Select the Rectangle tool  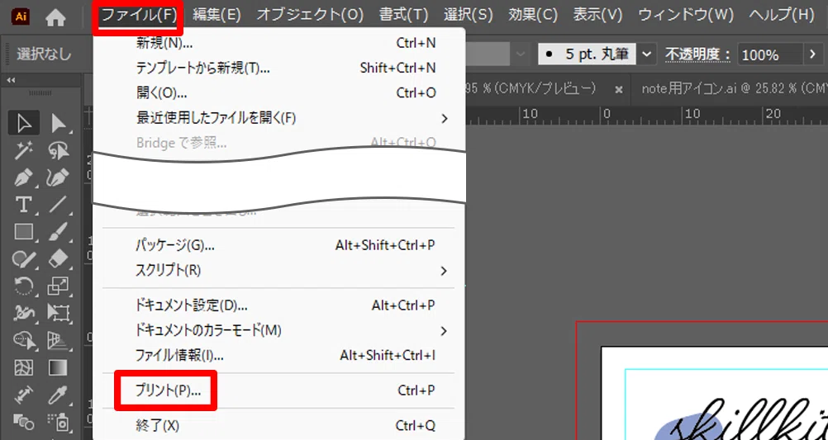coord(23,232)
